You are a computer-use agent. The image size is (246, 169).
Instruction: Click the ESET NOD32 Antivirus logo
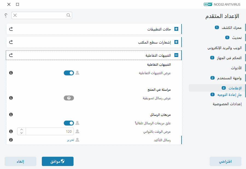coord(222,4)
